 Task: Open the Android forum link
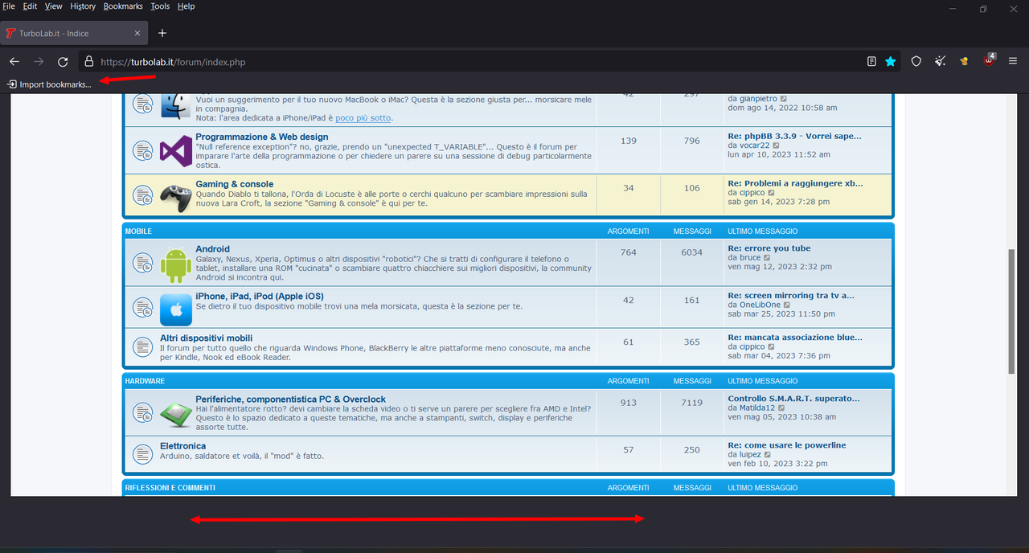[213, 249]
